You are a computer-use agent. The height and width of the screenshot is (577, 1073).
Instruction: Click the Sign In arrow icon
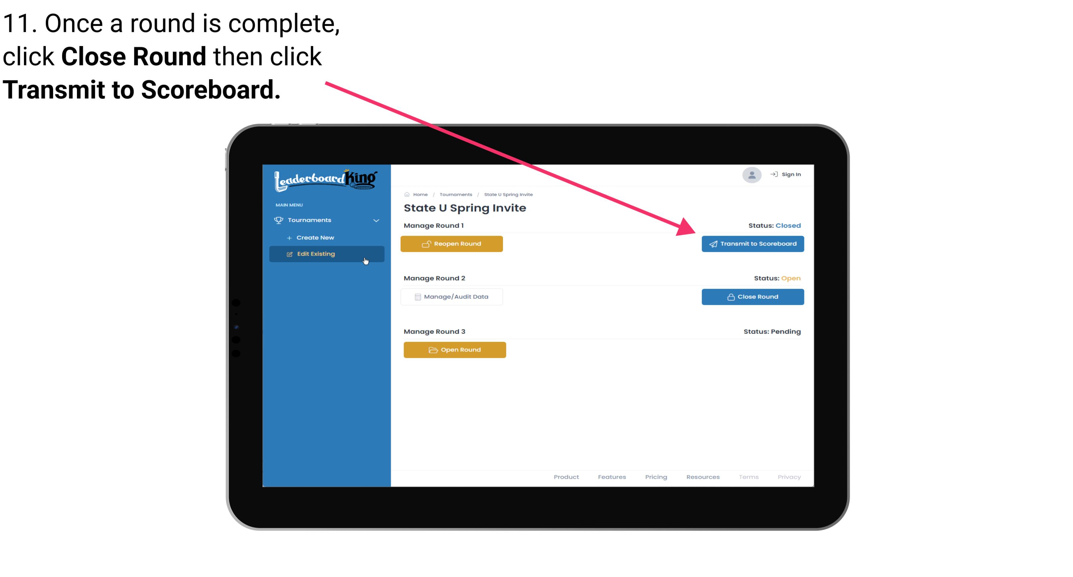click(x=773, y=175)
